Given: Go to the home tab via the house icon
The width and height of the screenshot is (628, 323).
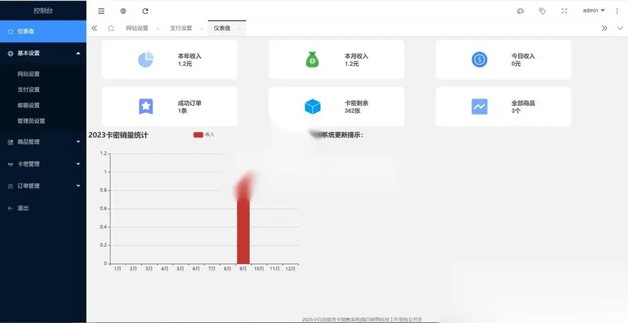Looking at the screenshot, I should pos(111,28).
